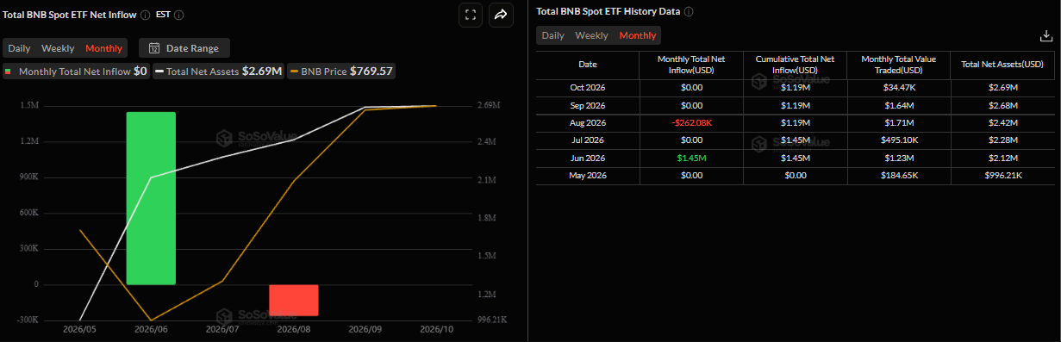
Task: Click Total Net Assets(USD) column header
Action: (1003, 65)
